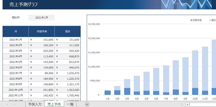
Task: Select the 売上予測 sheet tab
Action: (x=54, y=104)
